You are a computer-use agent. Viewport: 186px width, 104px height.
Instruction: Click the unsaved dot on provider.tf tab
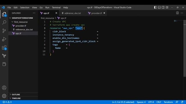[x=104, y=13]
